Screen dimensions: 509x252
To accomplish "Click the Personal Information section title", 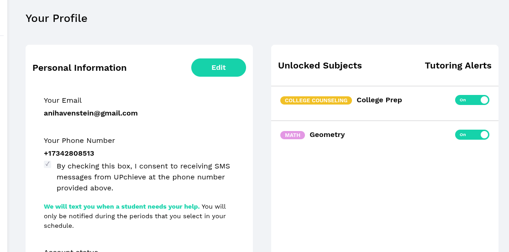I will coord(79,68).
